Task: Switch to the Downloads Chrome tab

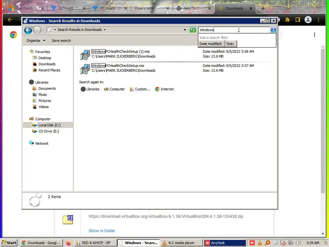Action: coord(234,8)
